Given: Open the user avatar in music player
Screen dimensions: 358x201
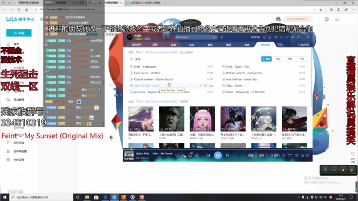Looking at the screenshot, I should coord(130,37).
